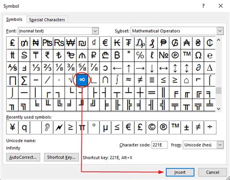230x180 pixels.
Task: Select the degree sign in recently used
Action: [94, 127]
